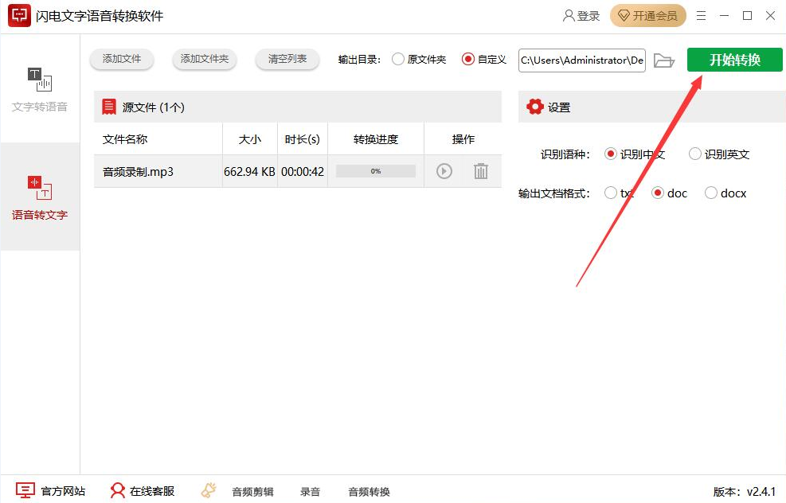This screenshot has width=786, height=503.
Task: Click the output path input field
Action: (x=582, y=60)
